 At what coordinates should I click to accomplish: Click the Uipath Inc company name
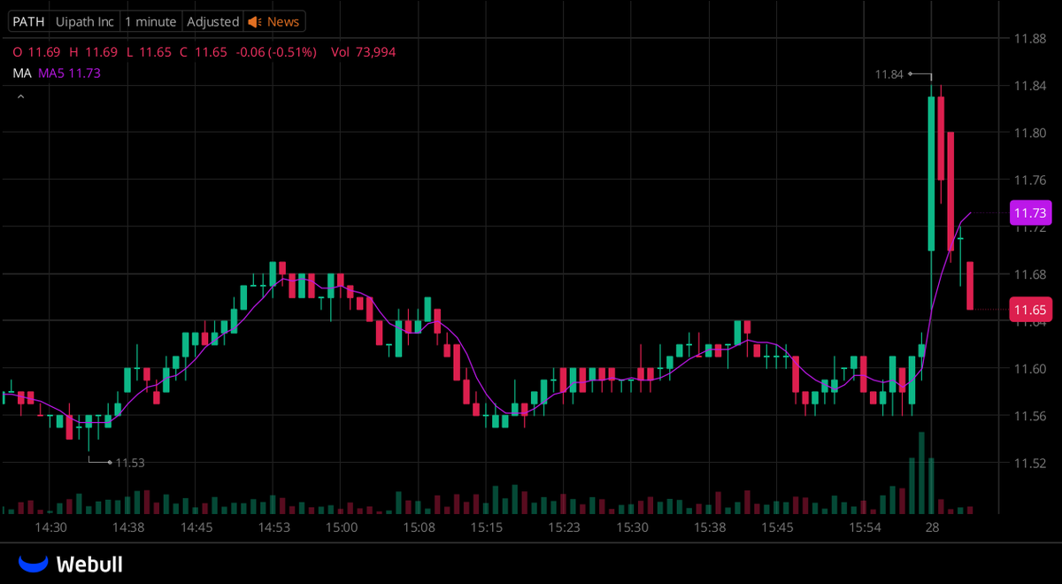(84, 21)
